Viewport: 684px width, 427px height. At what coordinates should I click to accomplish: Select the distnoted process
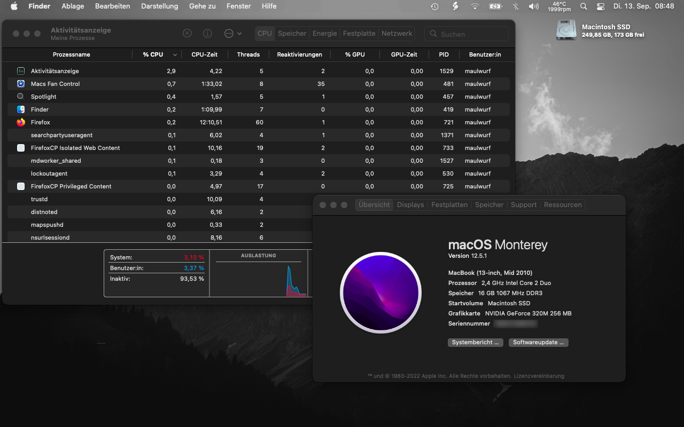[160, 212]
